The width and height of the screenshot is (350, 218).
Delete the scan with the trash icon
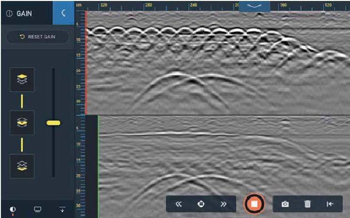click(307, 204)
